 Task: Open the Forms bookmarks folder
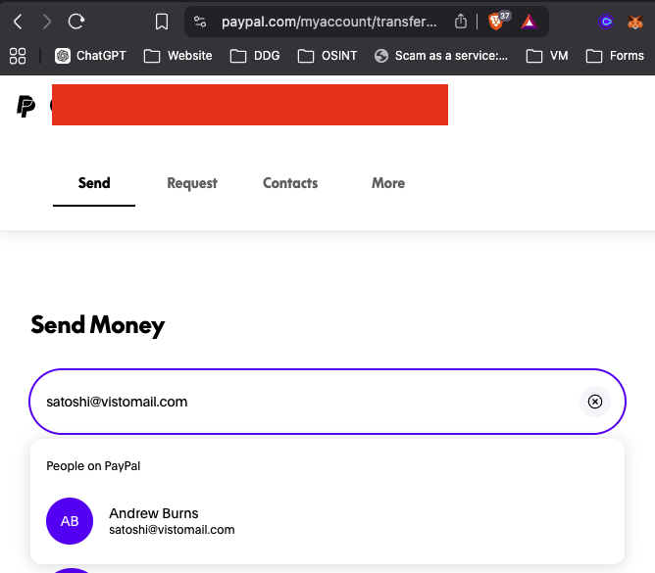tap(615, 56)
